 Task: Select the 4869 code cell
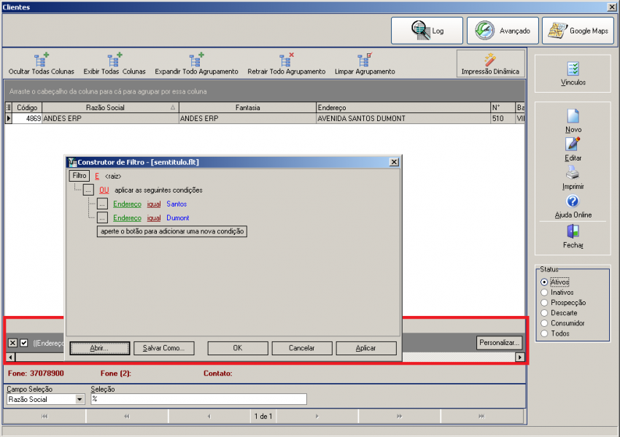[x=27, y=118]
